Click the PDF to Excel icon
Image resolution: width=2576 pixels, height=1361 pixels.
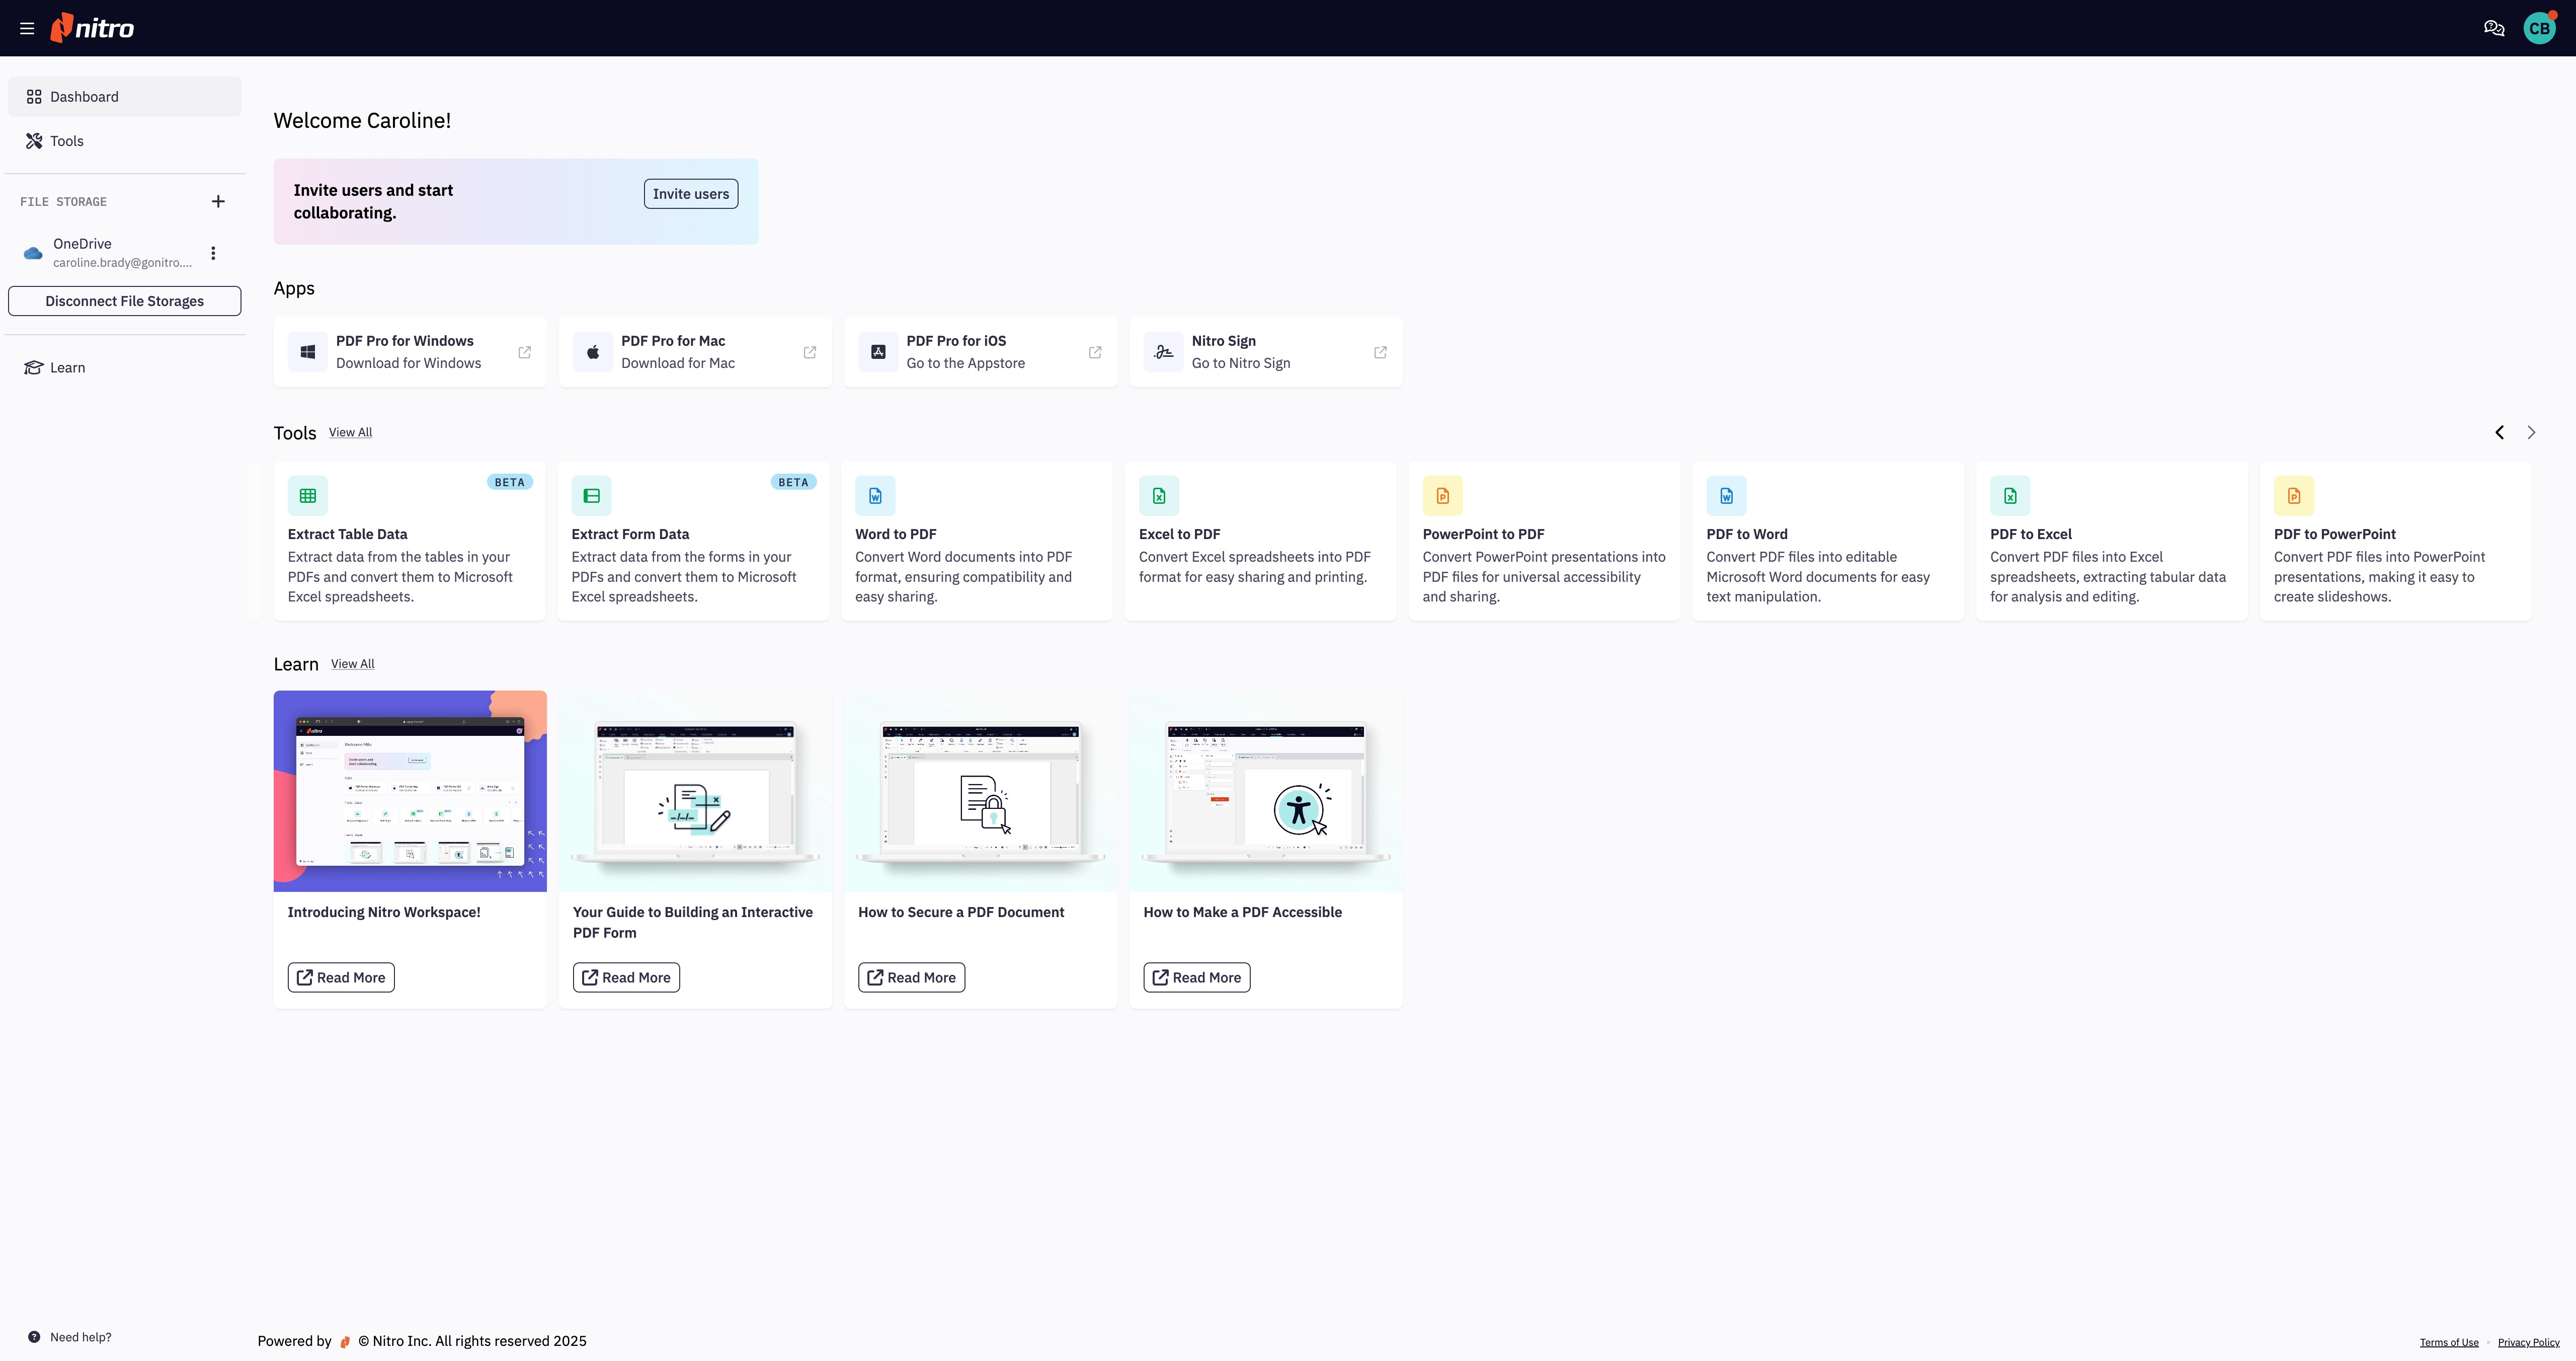(x=2010, y=495)
